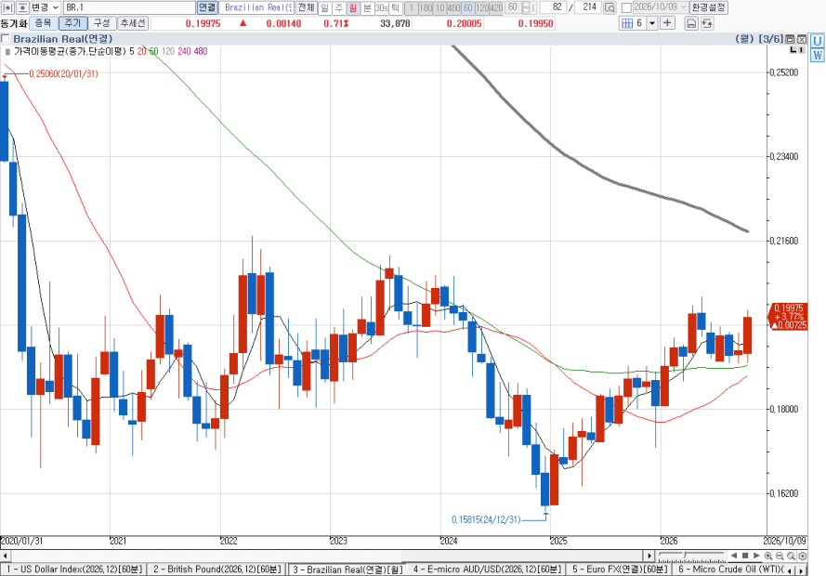The image size is (826, 576).
Task: Click the stepper arrows beside the 60 field
Action: tap(526, 8)
